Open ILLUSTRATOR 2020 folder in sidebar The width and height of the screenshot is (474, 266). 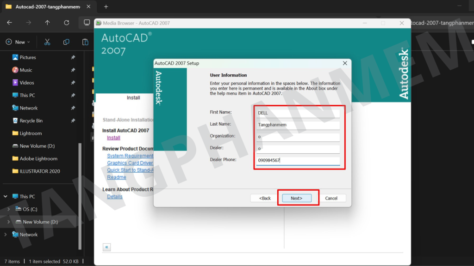point(39,171)
